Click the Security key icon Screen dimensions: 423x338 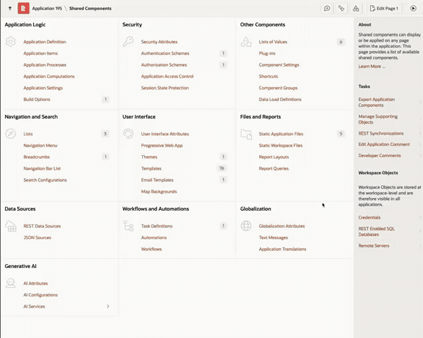(x=128, y=42)
